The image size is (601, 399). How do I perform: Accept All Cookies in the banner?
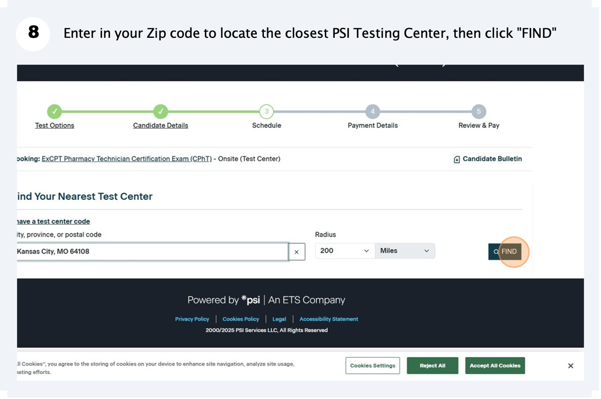point(495,366)
